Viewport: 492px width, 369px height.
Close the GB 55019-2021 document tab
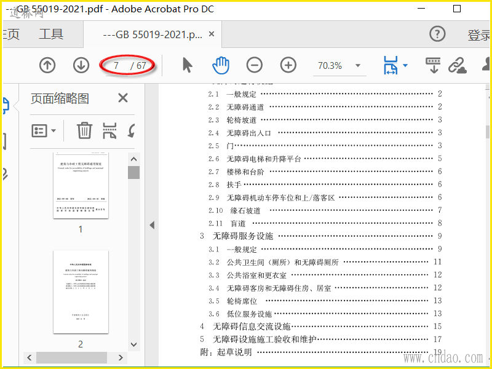click(212, 34)
